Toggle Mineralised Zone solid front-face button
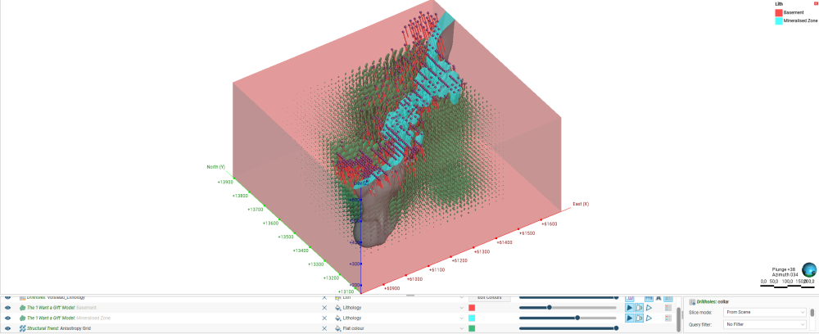 629,318
